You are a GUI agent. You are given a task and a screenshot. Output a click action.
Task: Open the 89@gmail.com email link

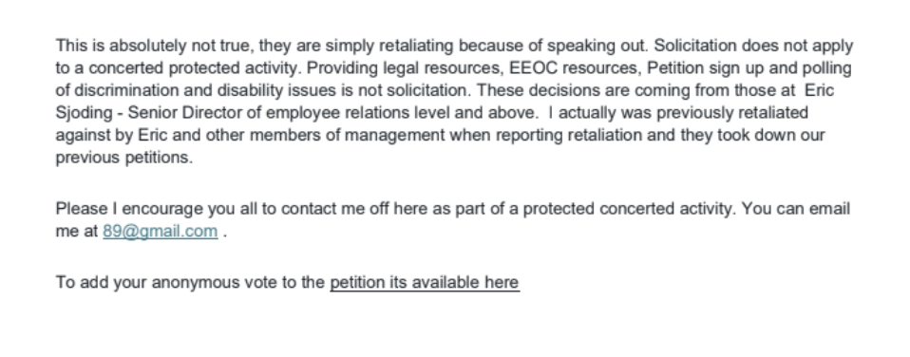click(x=161, y=231)
